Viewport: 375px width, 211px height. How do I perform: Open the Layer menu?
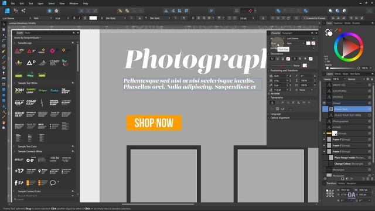tap(40, 4)
